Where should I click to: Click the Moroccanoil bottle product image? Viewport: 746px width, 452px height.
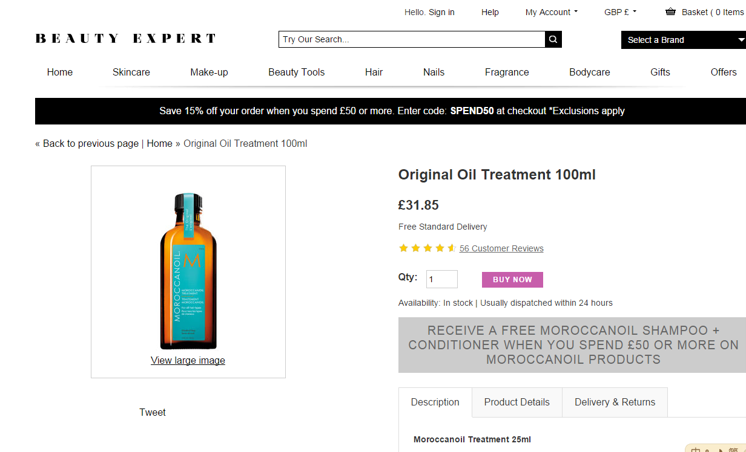188,271
